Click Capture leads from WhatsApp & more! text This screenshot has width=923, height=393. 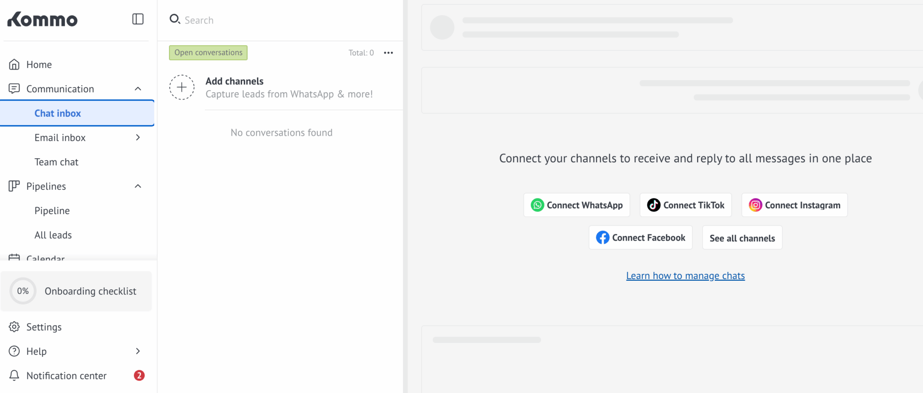tap(289, 94)
